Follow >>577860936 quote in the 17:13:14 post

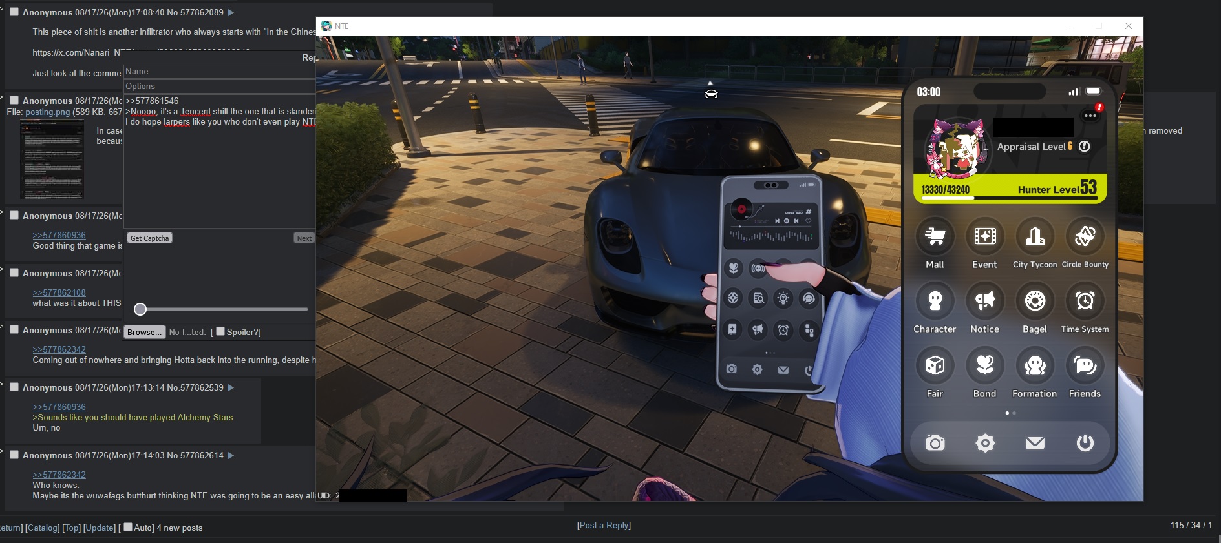point(59,407)
